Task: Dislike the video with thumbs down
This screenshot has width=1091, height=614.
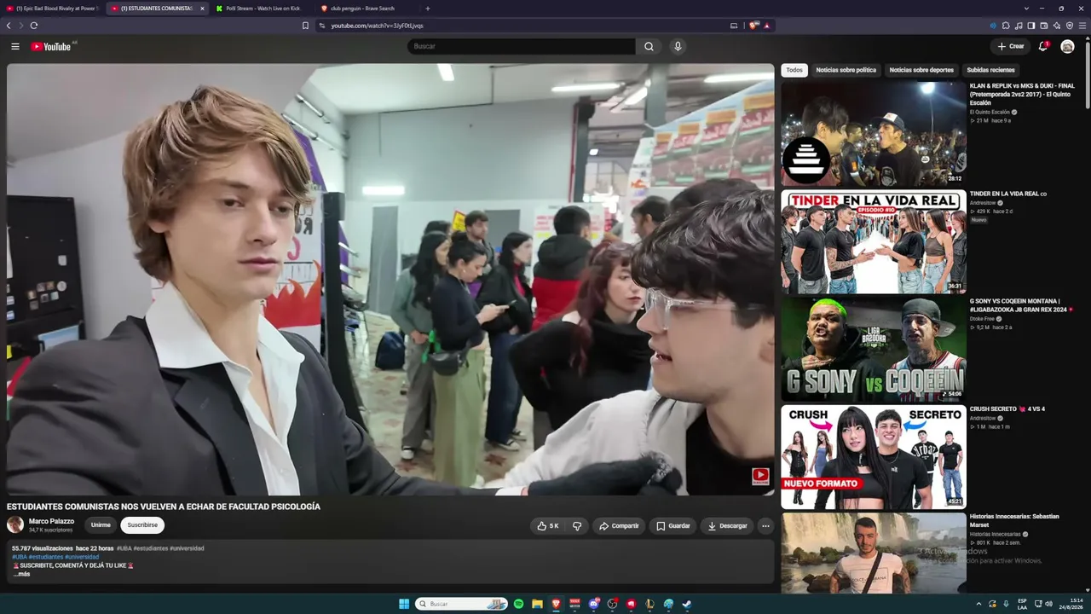Action: (x=577, y=526)
